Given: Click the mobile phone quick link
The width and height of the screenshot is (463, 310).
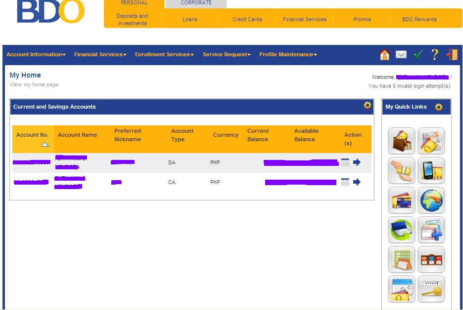Looking at the screenshot, I should [x=431, y=170].
